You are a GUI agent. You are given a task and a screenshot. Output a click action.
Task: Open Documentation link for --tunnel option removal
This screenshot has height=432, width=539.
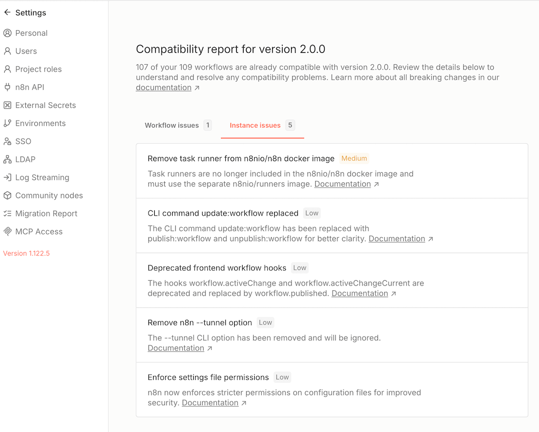[176, 348]
